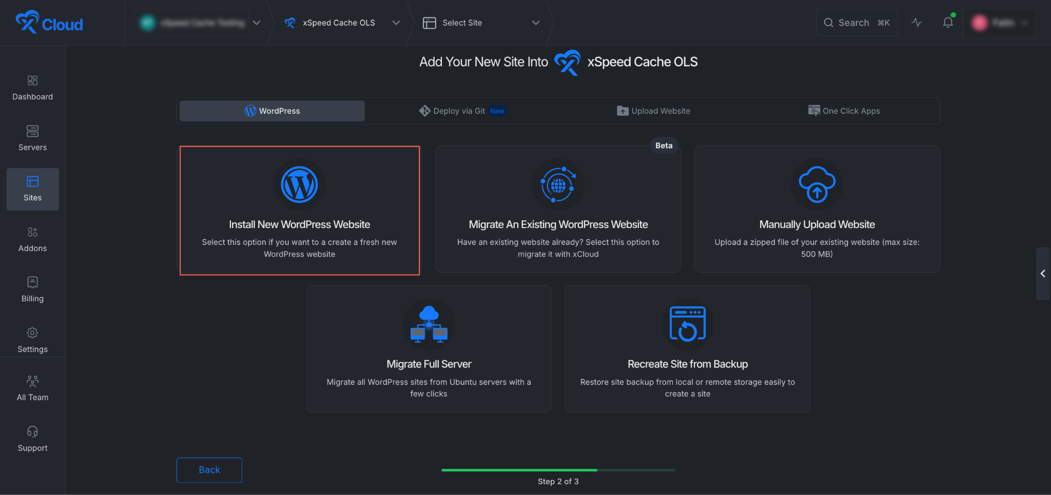1051x495 pixels.
Task: Open the Select Site dropdown
Action: 535,23
